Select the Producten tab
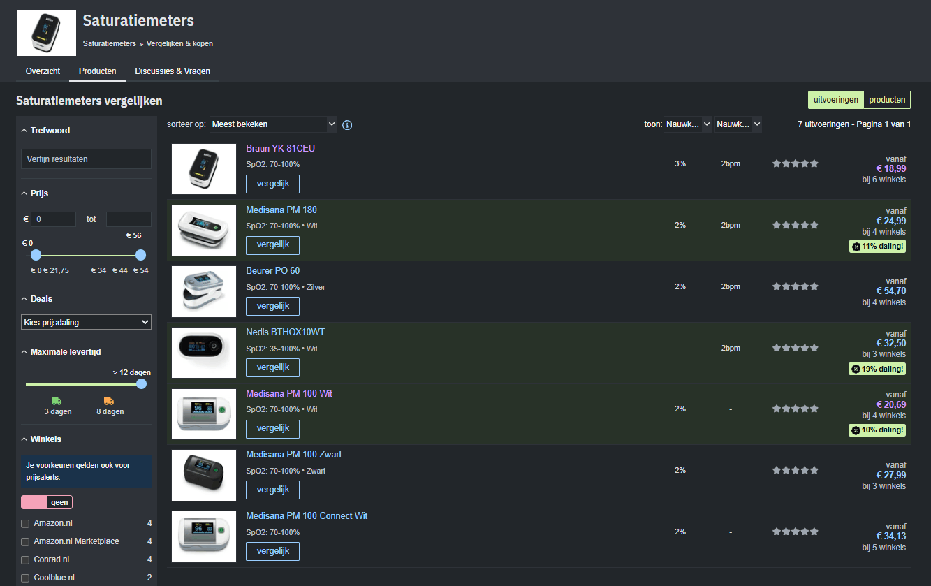The image size is (931, 586). tap(97, 71)
